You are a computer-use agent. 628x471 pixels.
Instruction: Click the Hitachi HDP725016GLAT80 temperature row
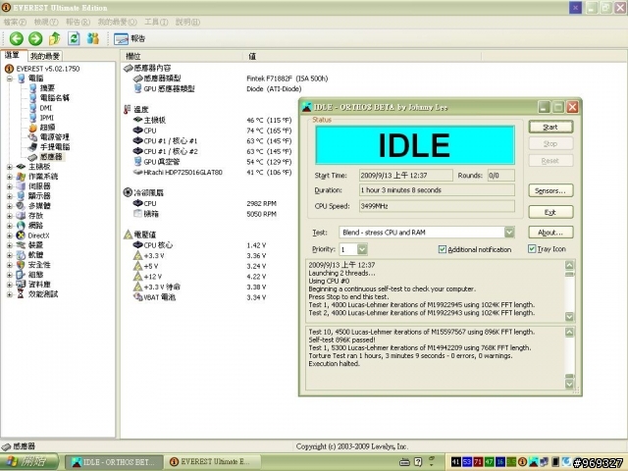coord(213,173)
